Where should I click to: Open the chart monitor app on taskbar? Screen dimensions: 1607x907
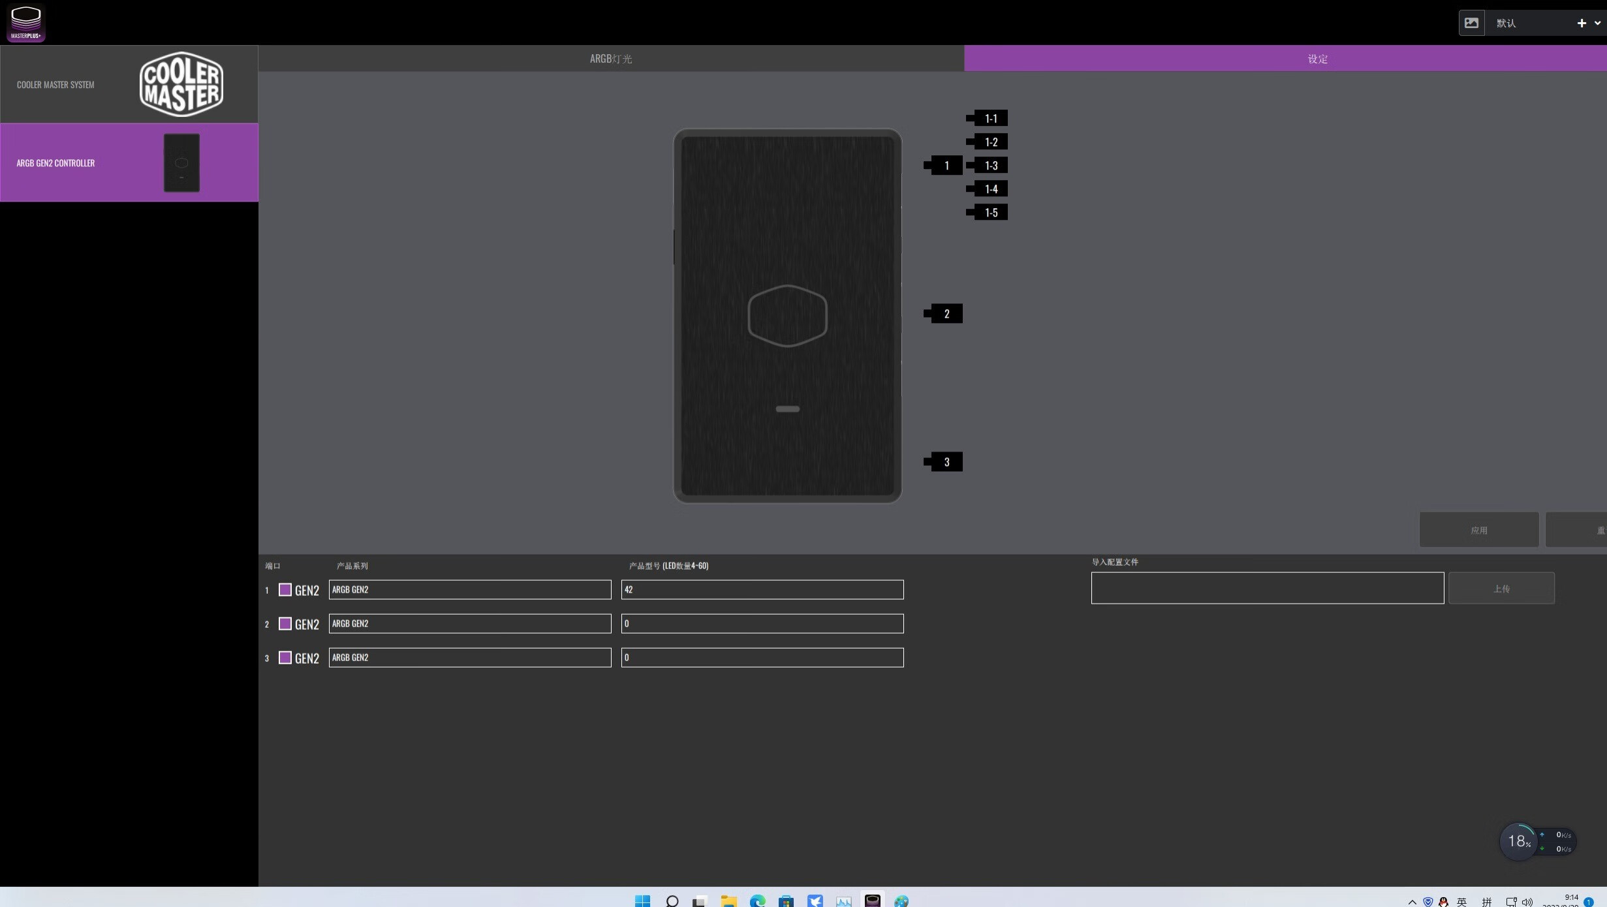coord(843,900)
